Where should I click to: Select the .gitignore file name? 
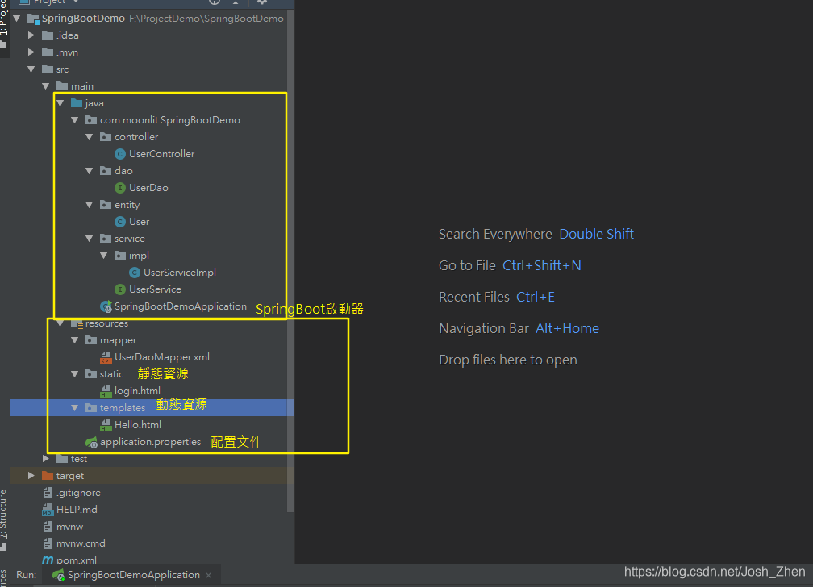click(x=79, y=493)
